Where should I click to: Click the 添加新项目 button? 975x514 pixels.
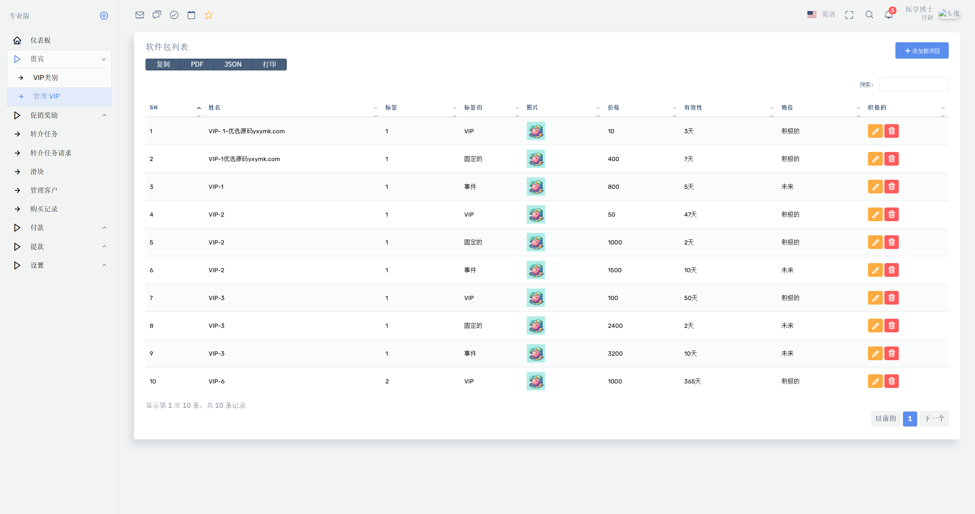click(922, 51)
